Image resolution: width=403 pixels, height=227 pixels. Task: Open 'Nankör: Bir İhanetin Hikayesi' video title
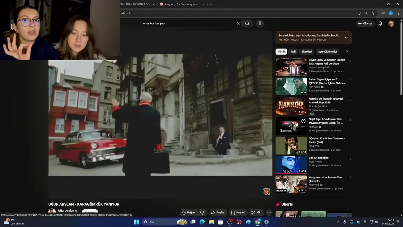click(326, 101)
